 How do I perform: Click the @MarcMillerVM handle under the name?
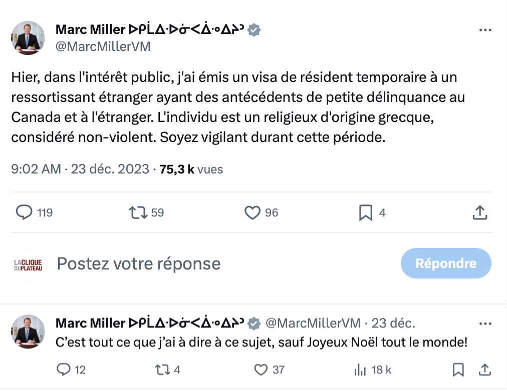[x=103, y=46]
